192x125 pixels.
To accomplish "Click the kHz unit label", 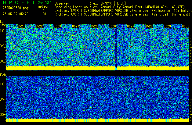I will [x=3, y=25].
